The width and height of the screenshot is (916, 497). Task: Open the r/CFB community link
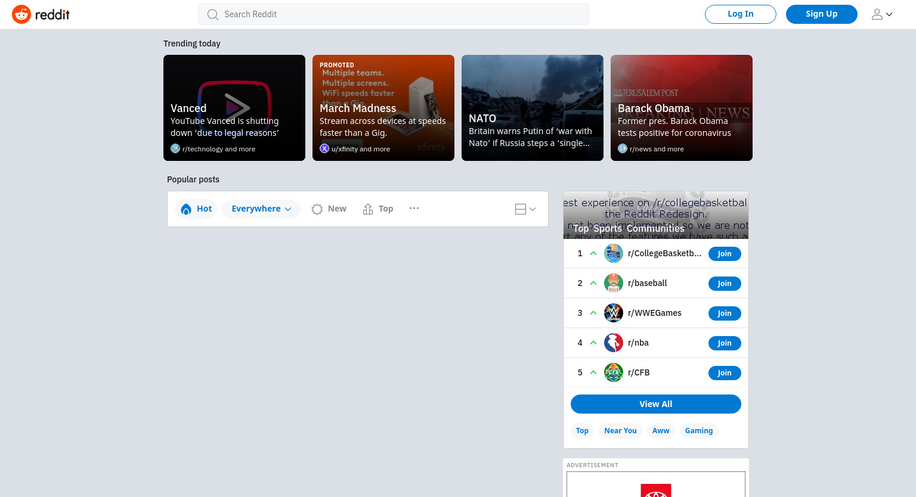coord(639,372)
